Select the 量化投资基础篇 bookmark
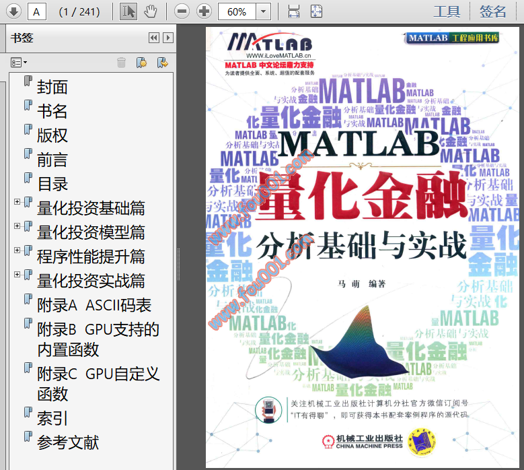The height and width of the screenshot is (470, 524). point(91,208)
